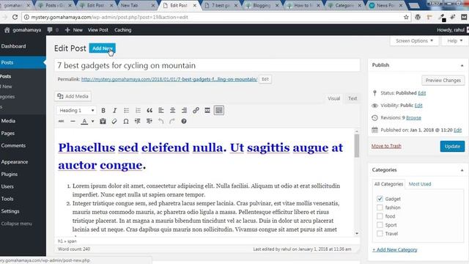Align text left
Image resolution: width=469 pixels, height=264 pixels.
tap(161, 111)
